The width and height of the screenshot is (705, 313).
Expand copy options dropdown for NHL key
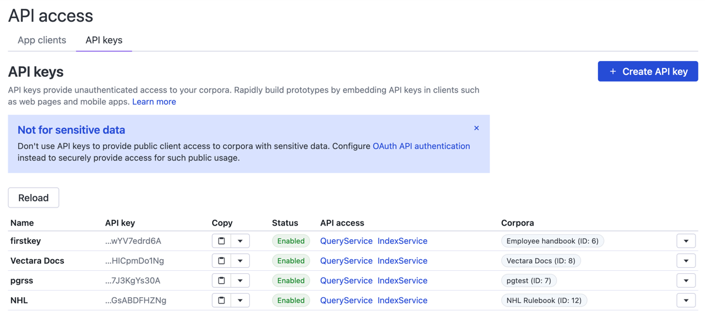(x=240, y=300)
